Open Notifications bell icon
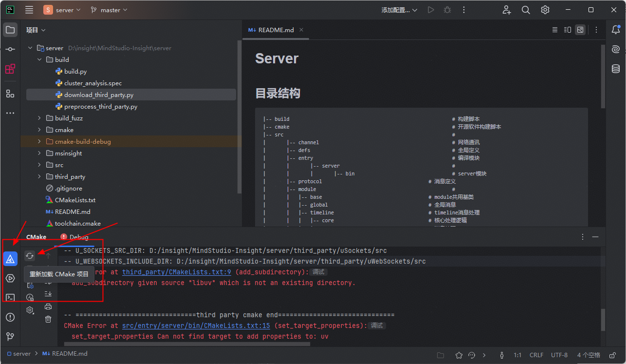Image resolution: width=626 pixels, height=364 pixels. pos(616,30)
